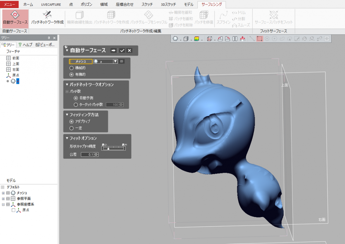Select the 有機的 radio button
Image resolution: width=345 pixels, height=244 pixels.
[x=71, y=74]
